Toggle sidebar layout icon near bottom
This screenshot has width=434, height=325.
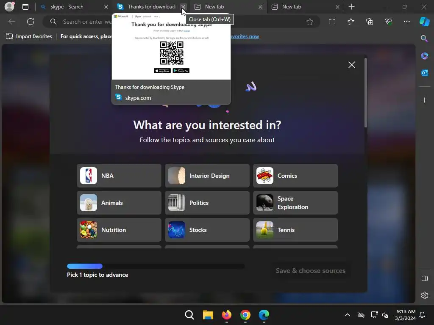[x=424, y=278]
